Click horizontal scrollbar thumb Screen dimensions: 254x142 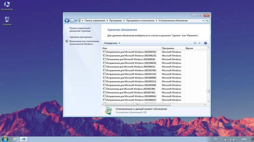(x=137, y=104)
